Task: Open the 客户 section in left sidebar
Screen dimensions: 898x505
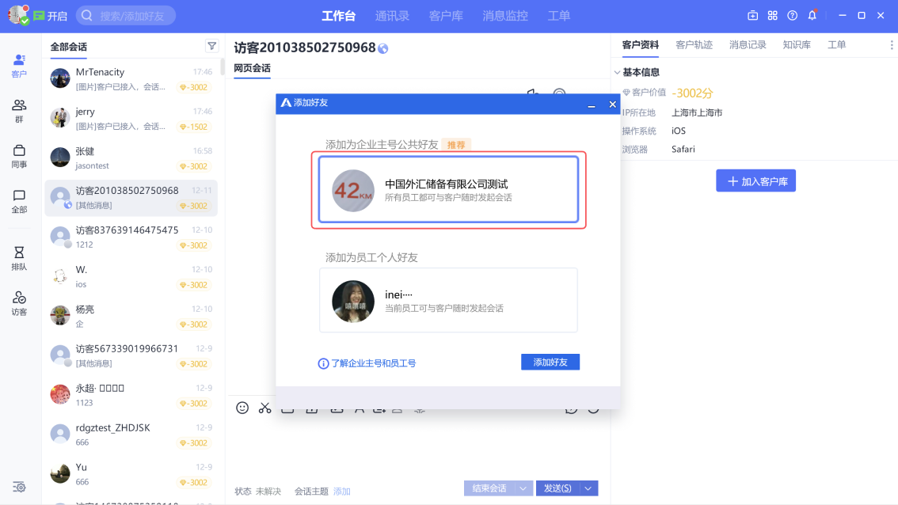Action: coord(19,65)
